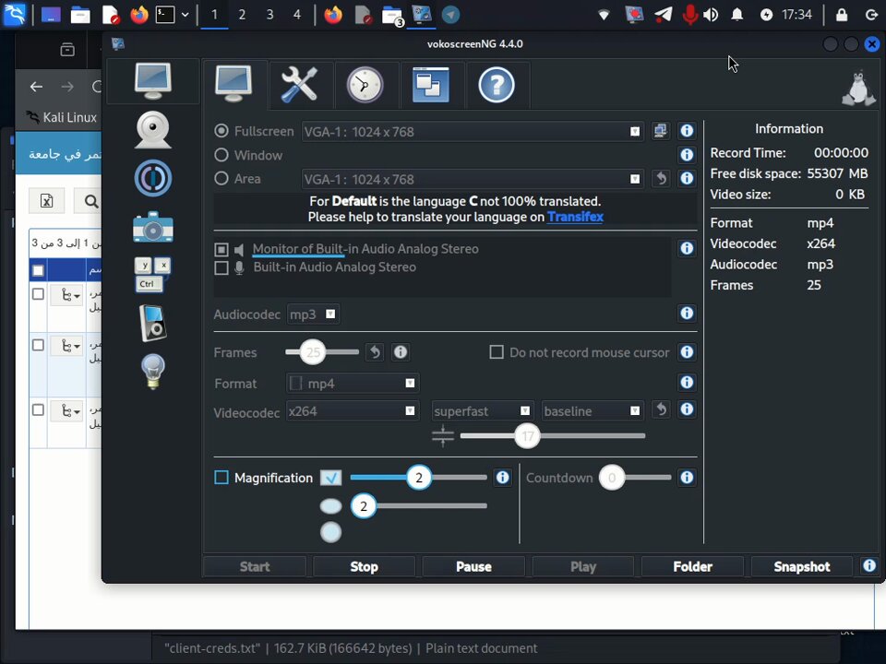886x664 pixels.
Task: Click the volume speaker icon in system tray
Action: [x=711, y=15]
